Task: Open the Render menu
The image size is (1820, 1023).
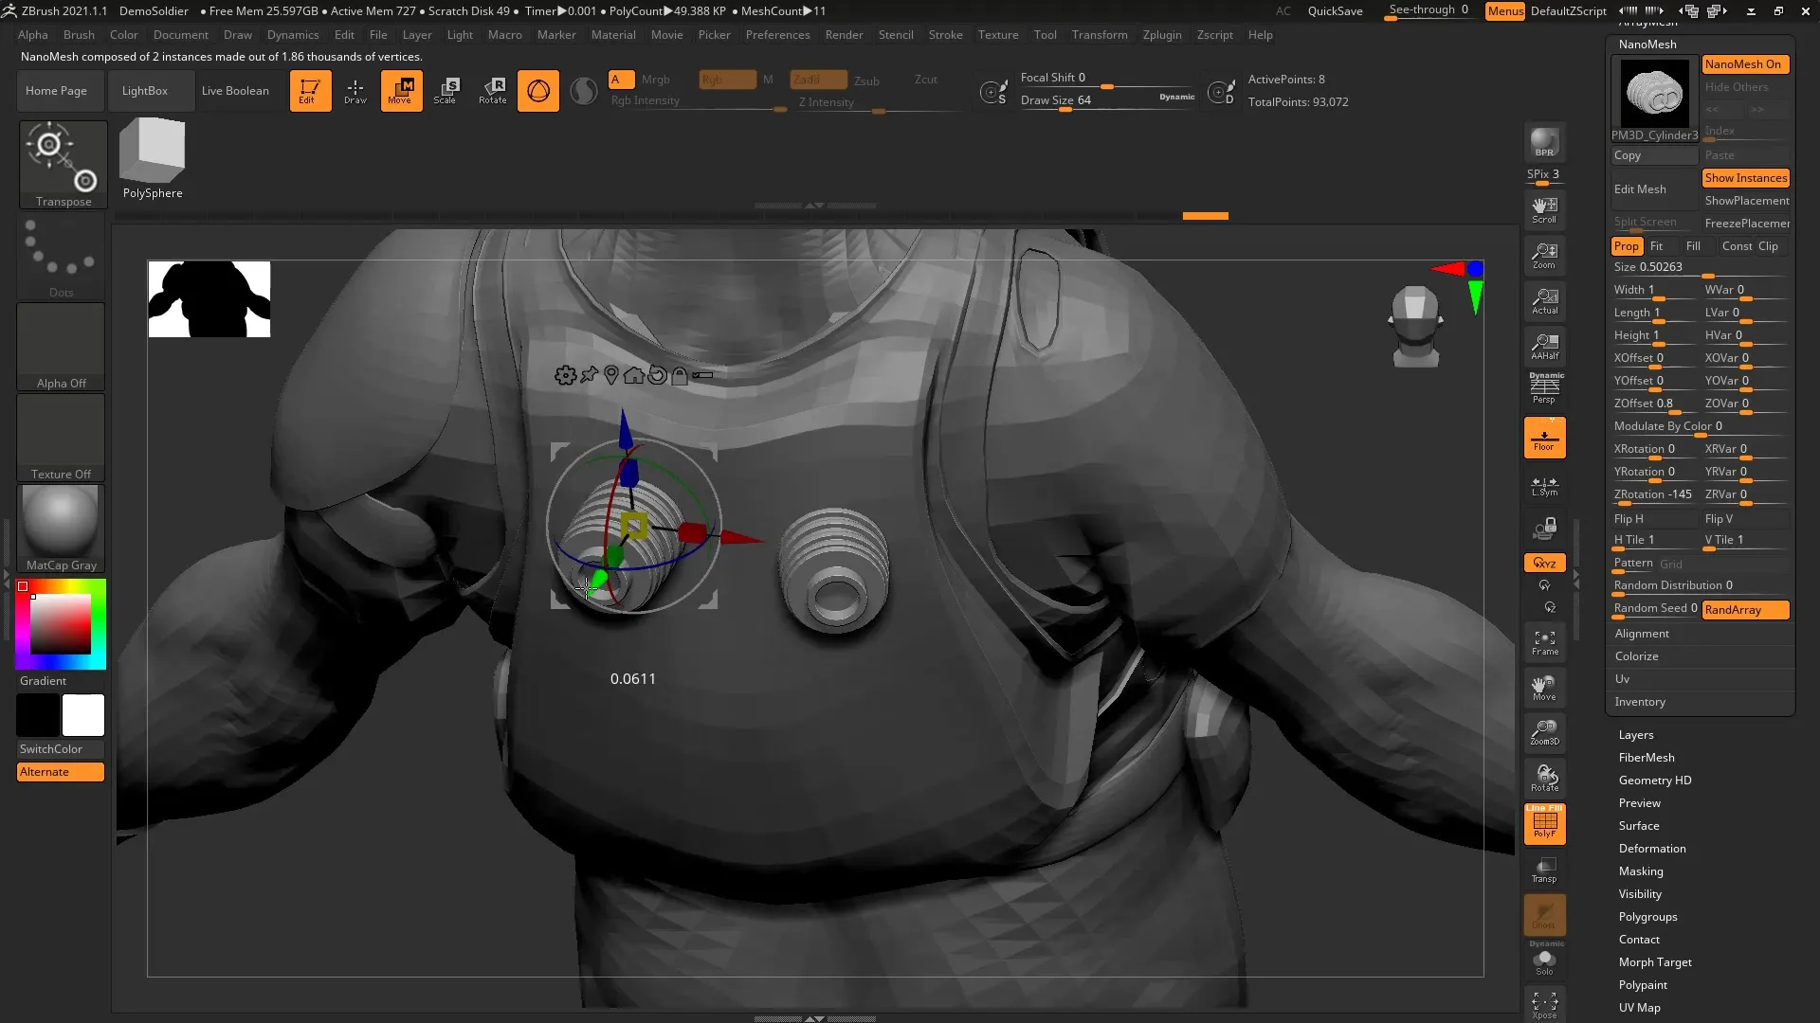Action: coord(844,35)
